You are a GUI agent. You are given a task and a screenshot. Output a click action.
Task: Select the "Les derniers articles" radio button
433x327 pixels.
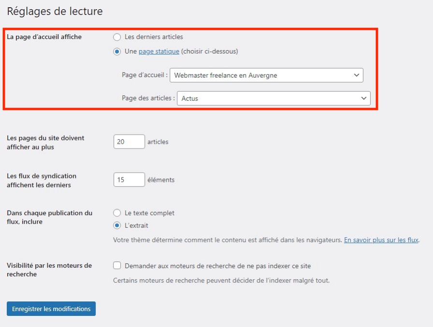(117, 37)
